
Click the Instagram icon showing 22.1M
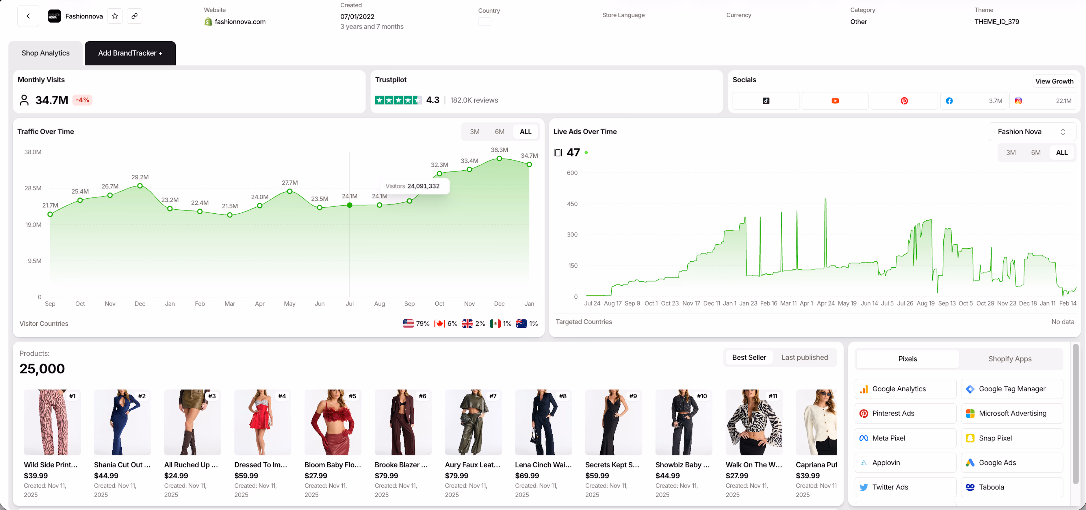pyautogui.click(x=1019, y=101)
